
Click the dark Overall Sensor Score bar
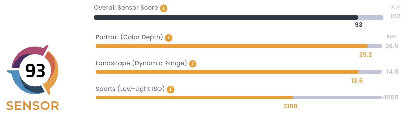(226, 17)
